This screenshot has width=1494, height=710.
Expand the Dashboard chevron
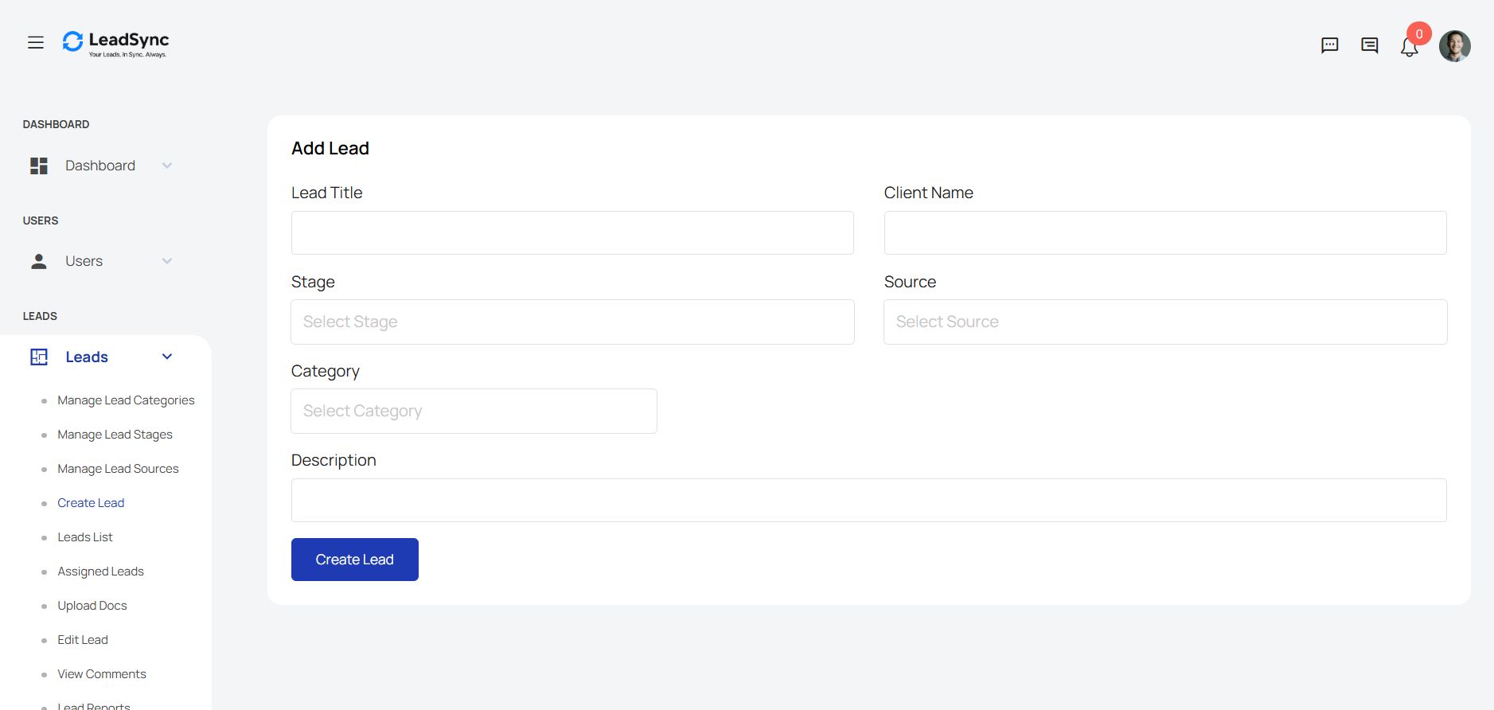point(167,166)
